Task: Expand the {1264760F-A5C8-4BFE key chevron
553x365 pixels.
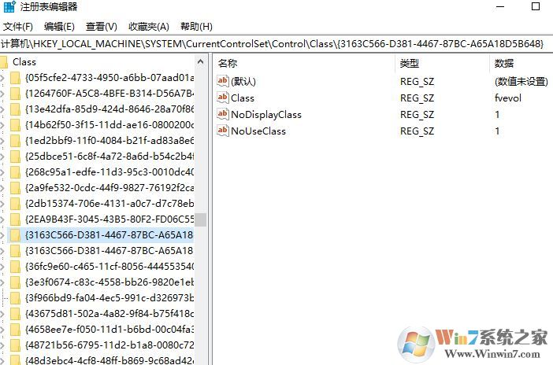Action: [x=2, y=94]
